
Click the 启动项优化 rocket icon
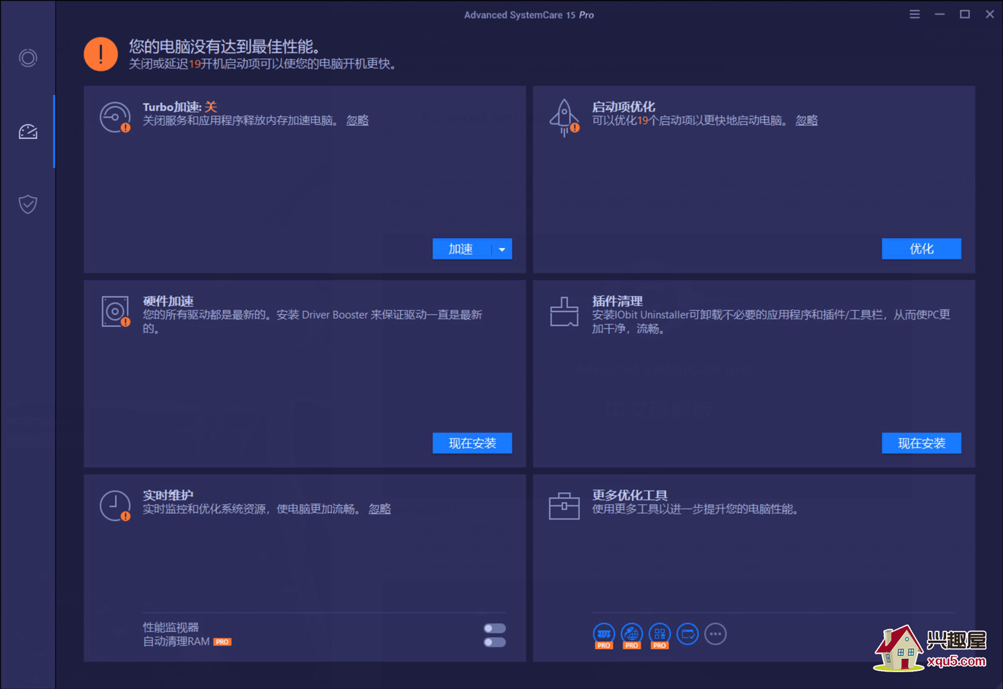[x=564, y=118]
